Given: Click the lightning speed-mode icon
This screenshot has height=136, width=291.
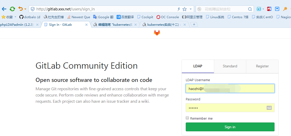Looking at the screenshot, I should click(x=179, y=9).
